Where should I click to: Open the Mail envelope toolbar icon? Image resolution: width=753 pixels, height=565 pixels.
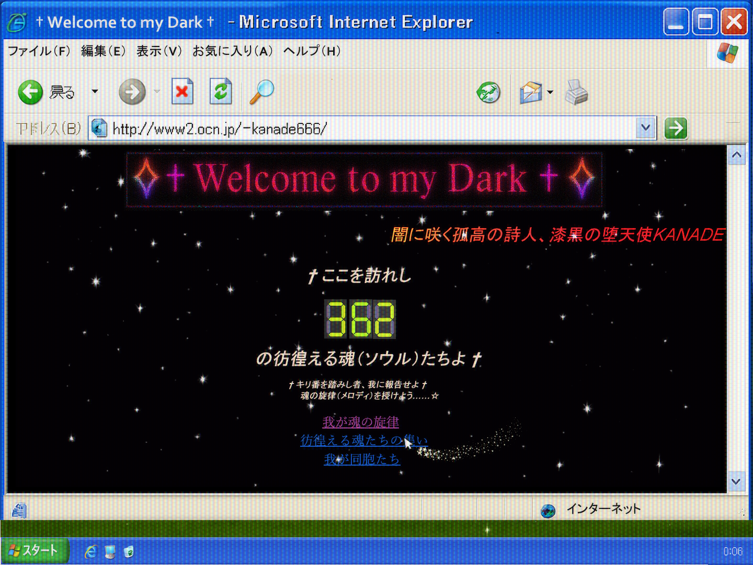coord(530,93)
